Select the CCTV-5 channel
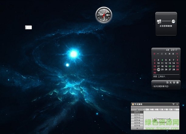Viewport: 186px width, 134px height. (x=137, y=123)
